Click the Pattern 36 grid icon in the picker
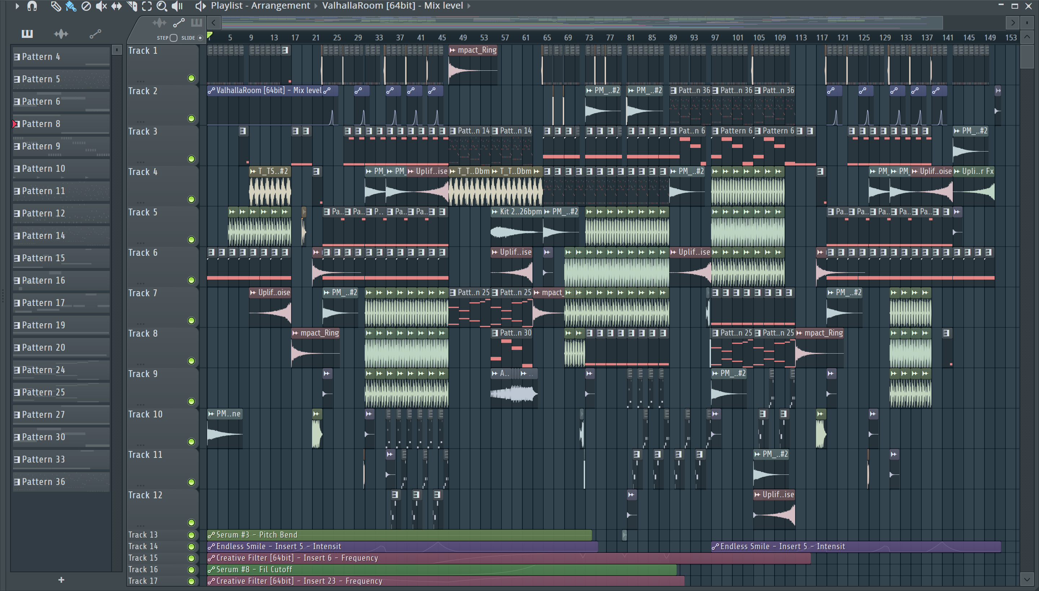The height and width of the screenshot is (591, 1039). 17,482
